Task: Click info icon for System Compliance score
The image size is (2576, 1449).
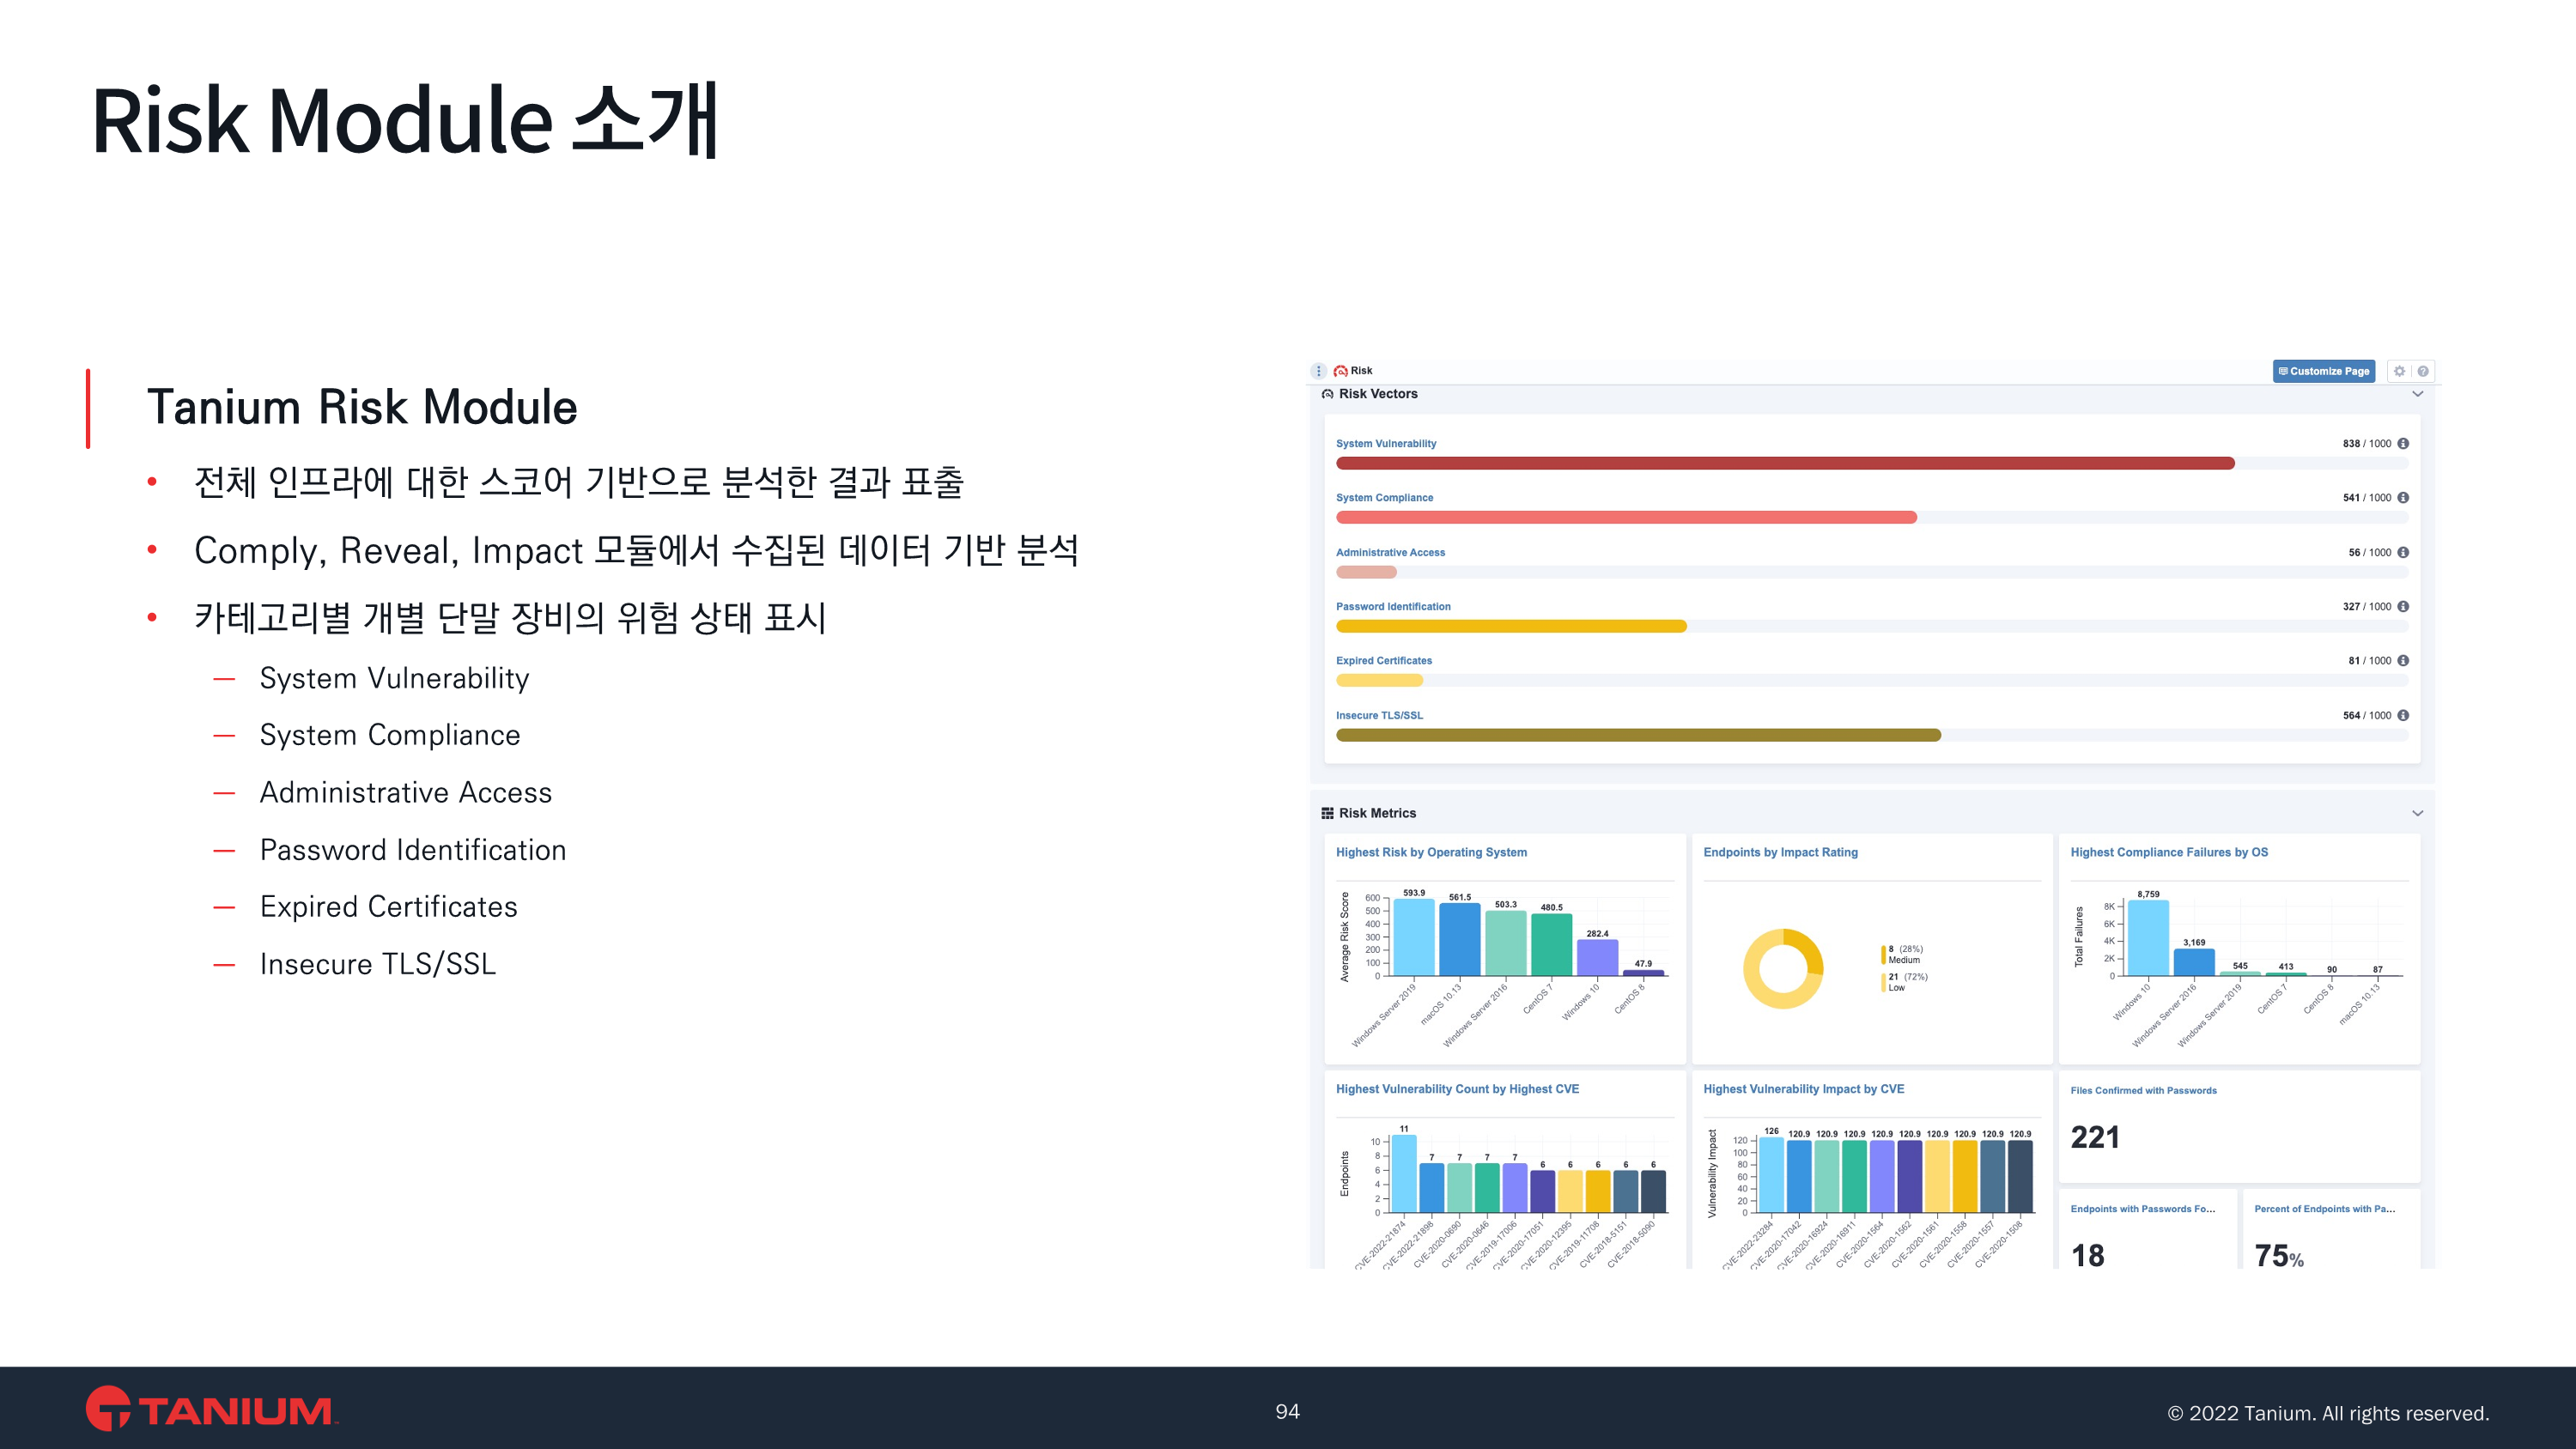Action: 2403,497
